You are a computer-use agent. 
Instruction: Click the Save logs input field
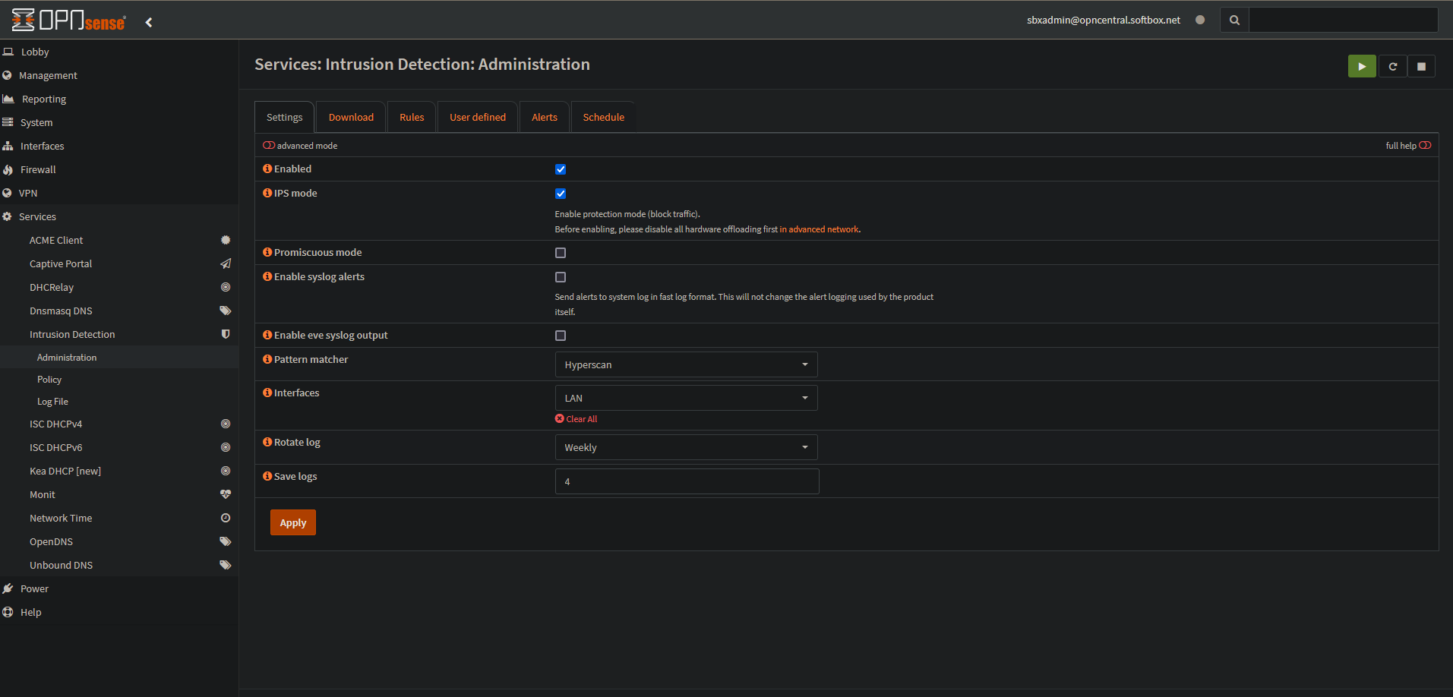687,481
